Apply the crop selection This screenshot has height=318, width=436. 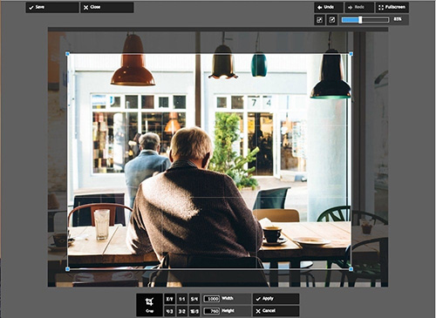coord(276,299)
